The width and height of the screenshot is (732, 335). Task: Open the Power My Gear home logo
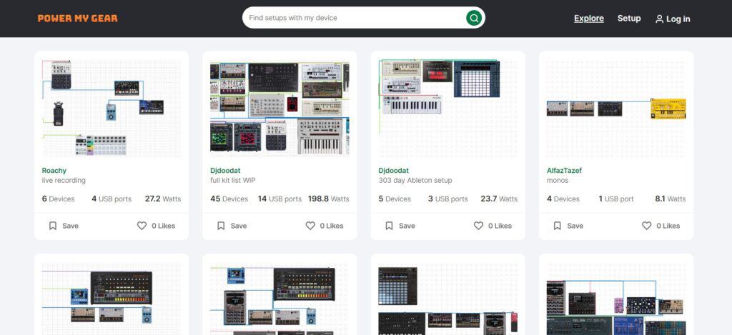click(77, 19)
